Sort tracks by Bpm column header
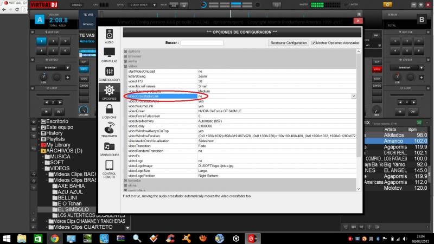434x244 pixels. [x=412, y=130]
